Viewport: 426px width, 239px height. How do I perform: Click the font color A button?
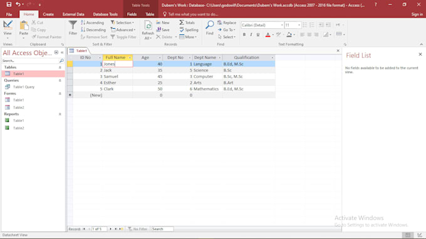268,34
